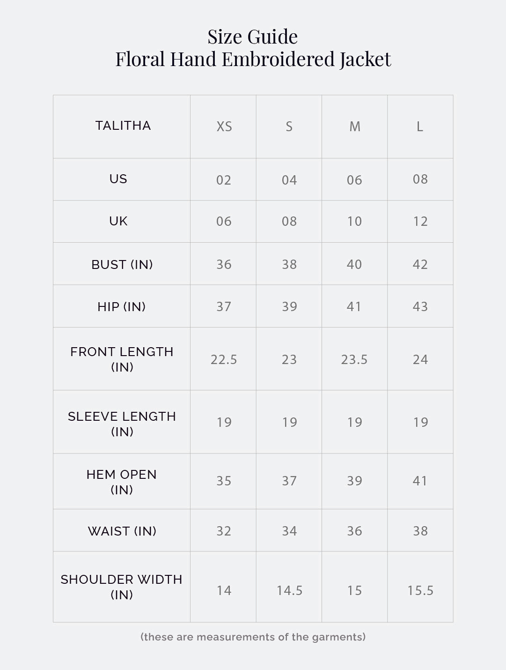Click the HEM OPEN (IN) row label
The height and width of the screenshot is (670, 506).
tap(122, 482)
